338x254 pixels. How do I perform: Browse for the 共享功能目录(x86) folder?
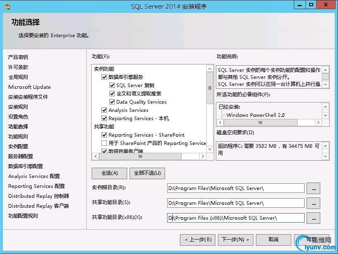point(314,218)
